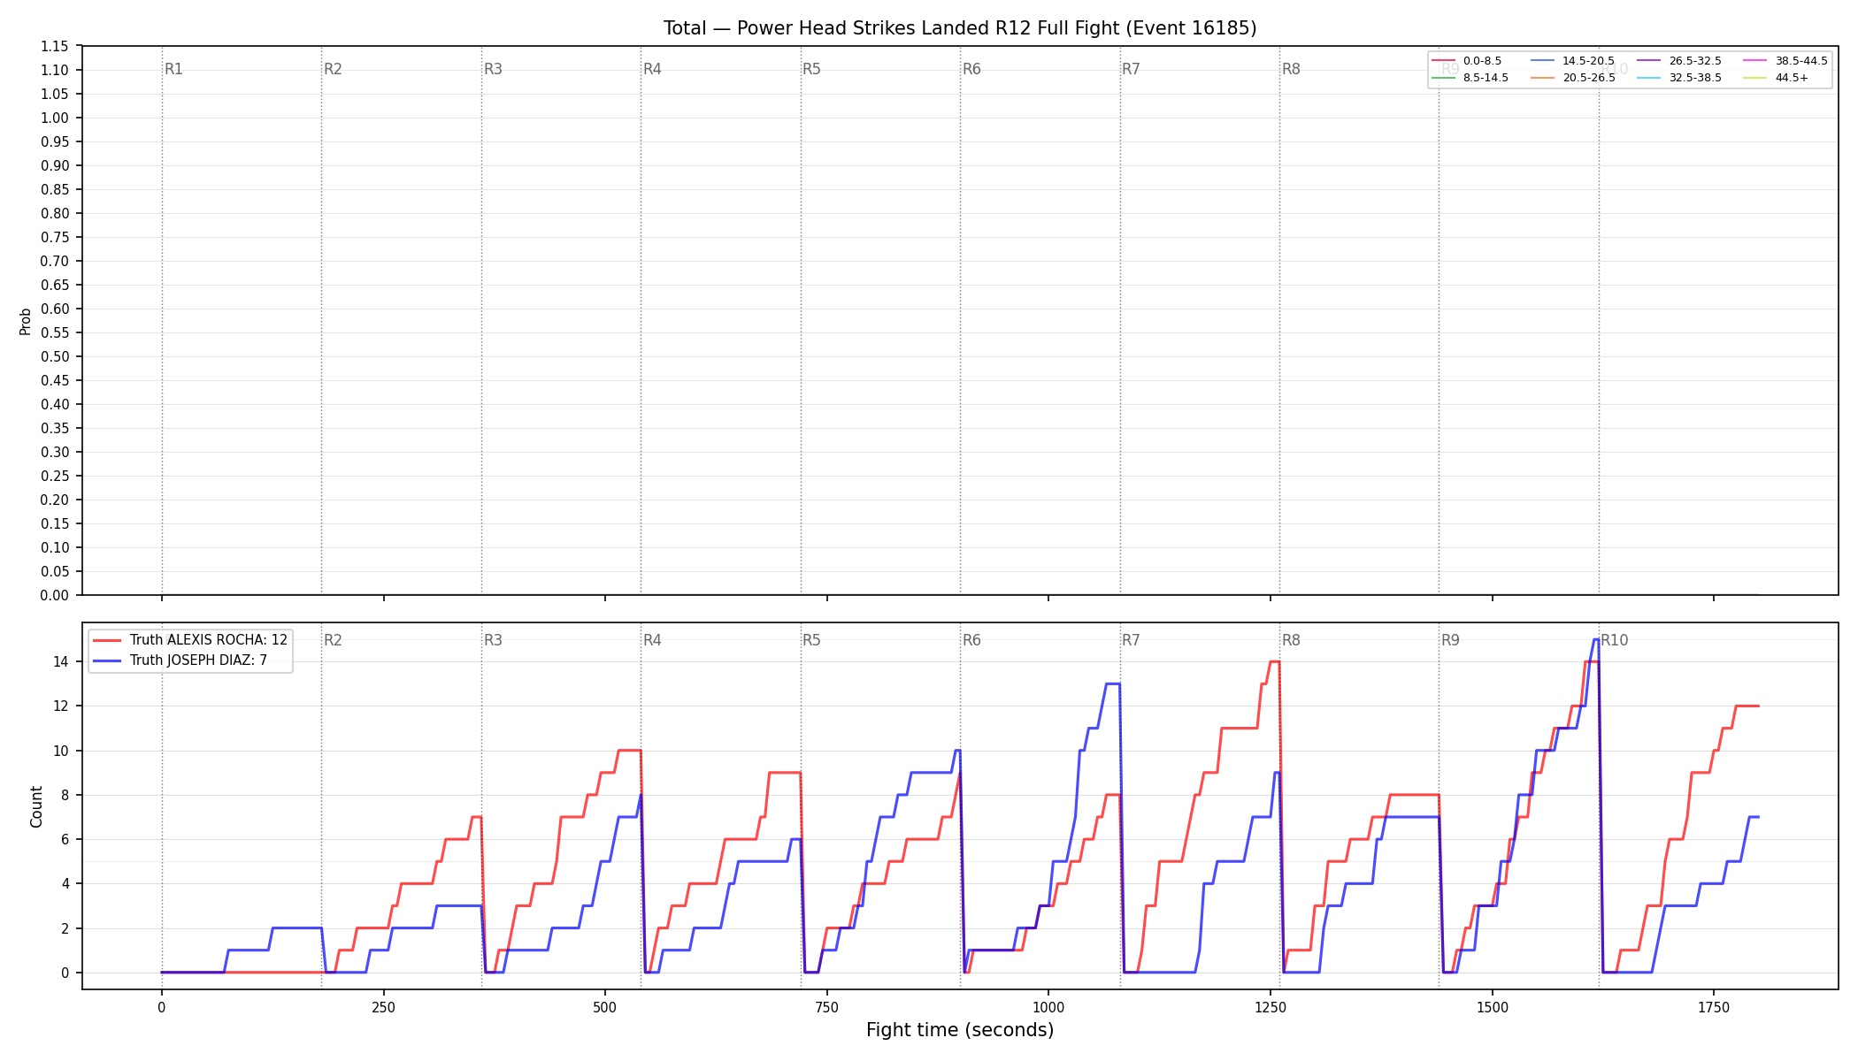1858x1061 pixels.
Task: Select the 8.5-14.5 legend entry
Action: tap(1470, 78)
